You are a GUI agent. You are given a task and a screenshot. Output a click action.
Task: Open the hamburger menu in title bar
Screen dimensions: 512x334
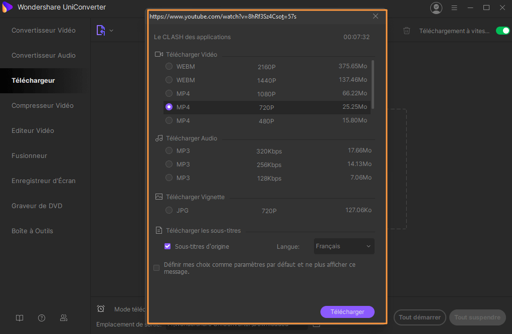tap(454, 8)
